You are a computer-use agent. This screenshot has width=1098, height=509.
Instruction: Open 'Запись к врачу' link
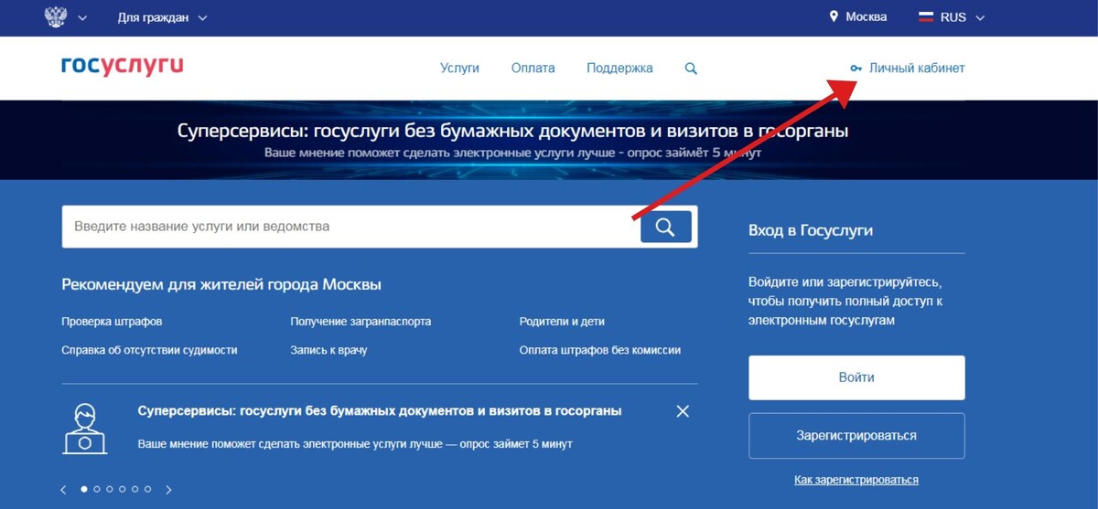click(x=328, y=350)
